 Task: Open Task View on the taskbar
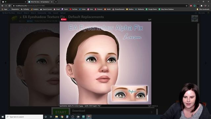click(x=51, y=117)
